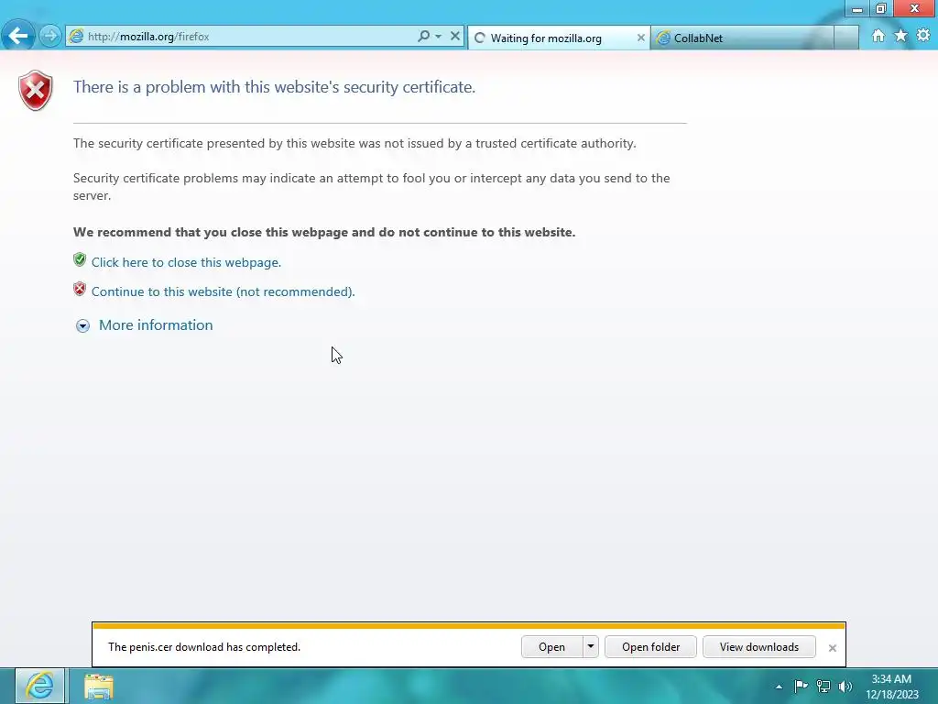Viewport: 938px width, 704px height.
Task: Select the Waiting for mozilla.org tab
Action: (x=558, y=38)
